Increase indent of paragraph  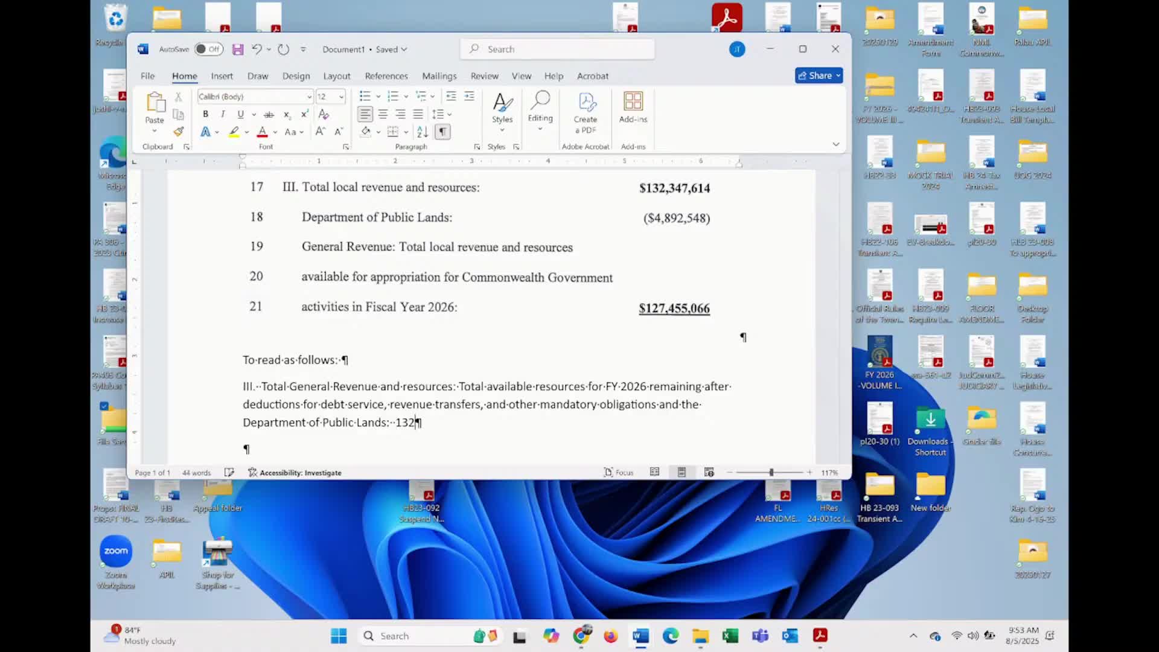[x=469, y=97]
